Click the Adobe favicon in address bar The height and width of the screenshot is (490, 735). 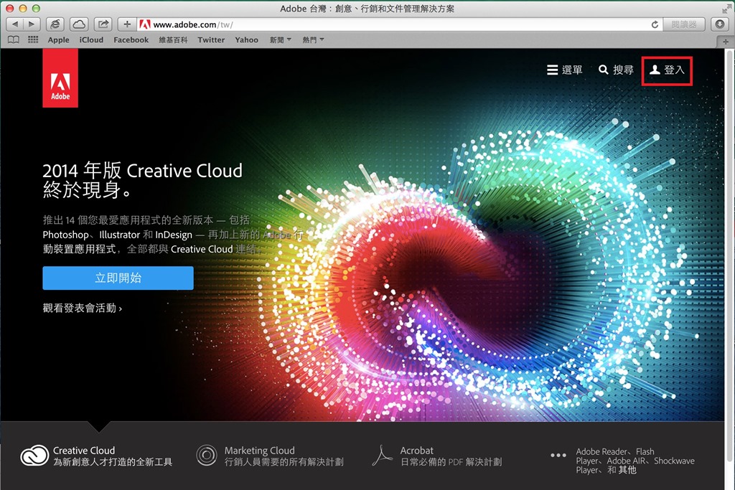pyautogui.click(x=145, y=24)
